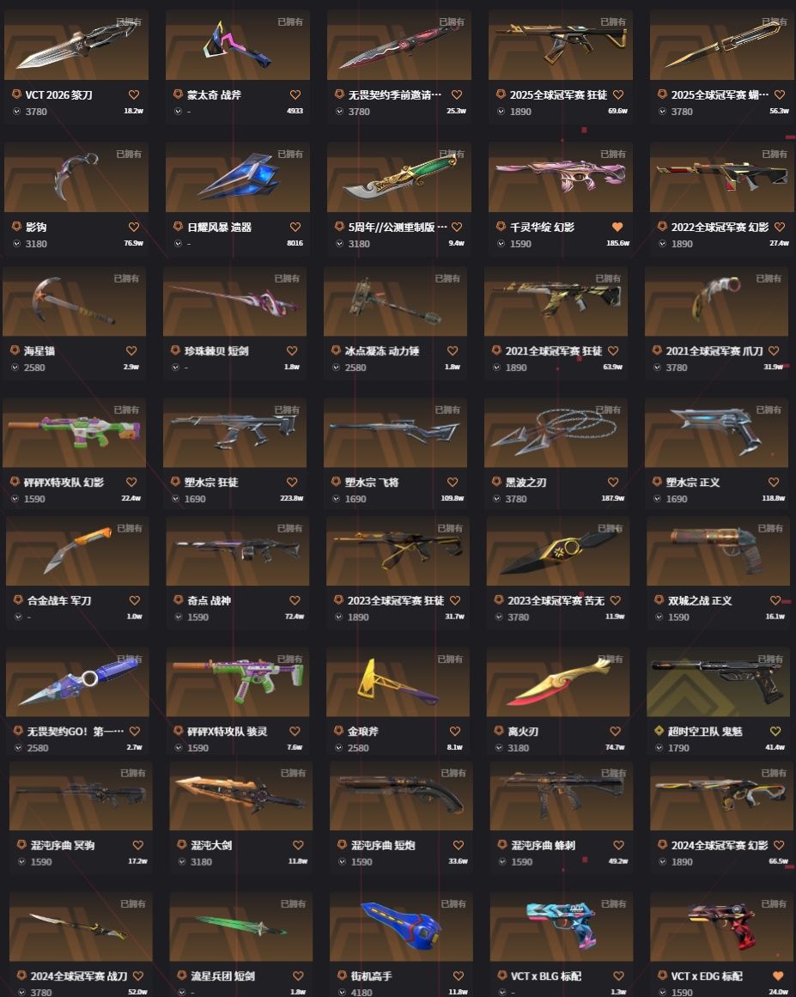The height and width of the screenshot is (997, 796).
Task: Open the 双城之战 正义 title link
Action: click(x=699, y=600)
